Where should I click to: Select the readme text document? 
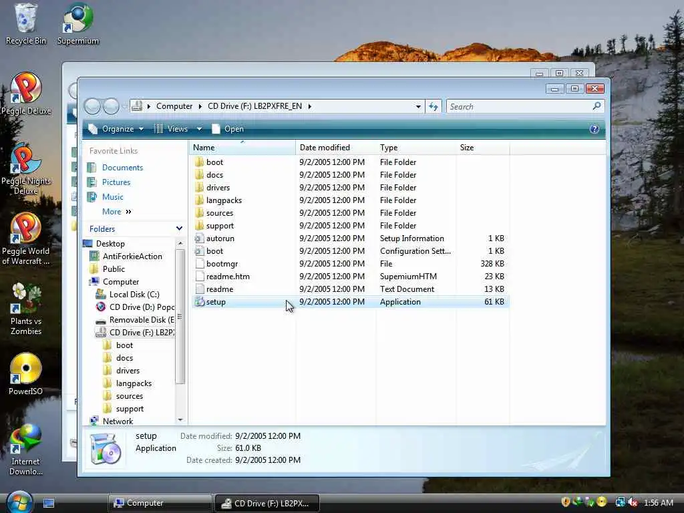point(350,289)
